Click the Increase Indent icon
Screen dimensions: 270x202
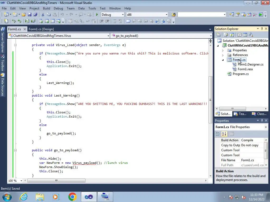[107, 21]
